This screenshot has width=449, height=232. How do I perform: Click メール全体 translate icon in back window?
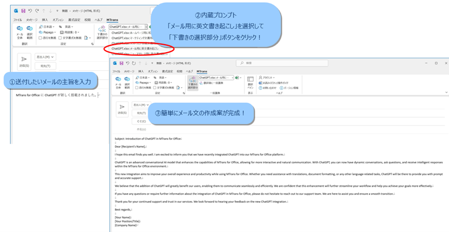pyautogui.click(x=20, y=32)
